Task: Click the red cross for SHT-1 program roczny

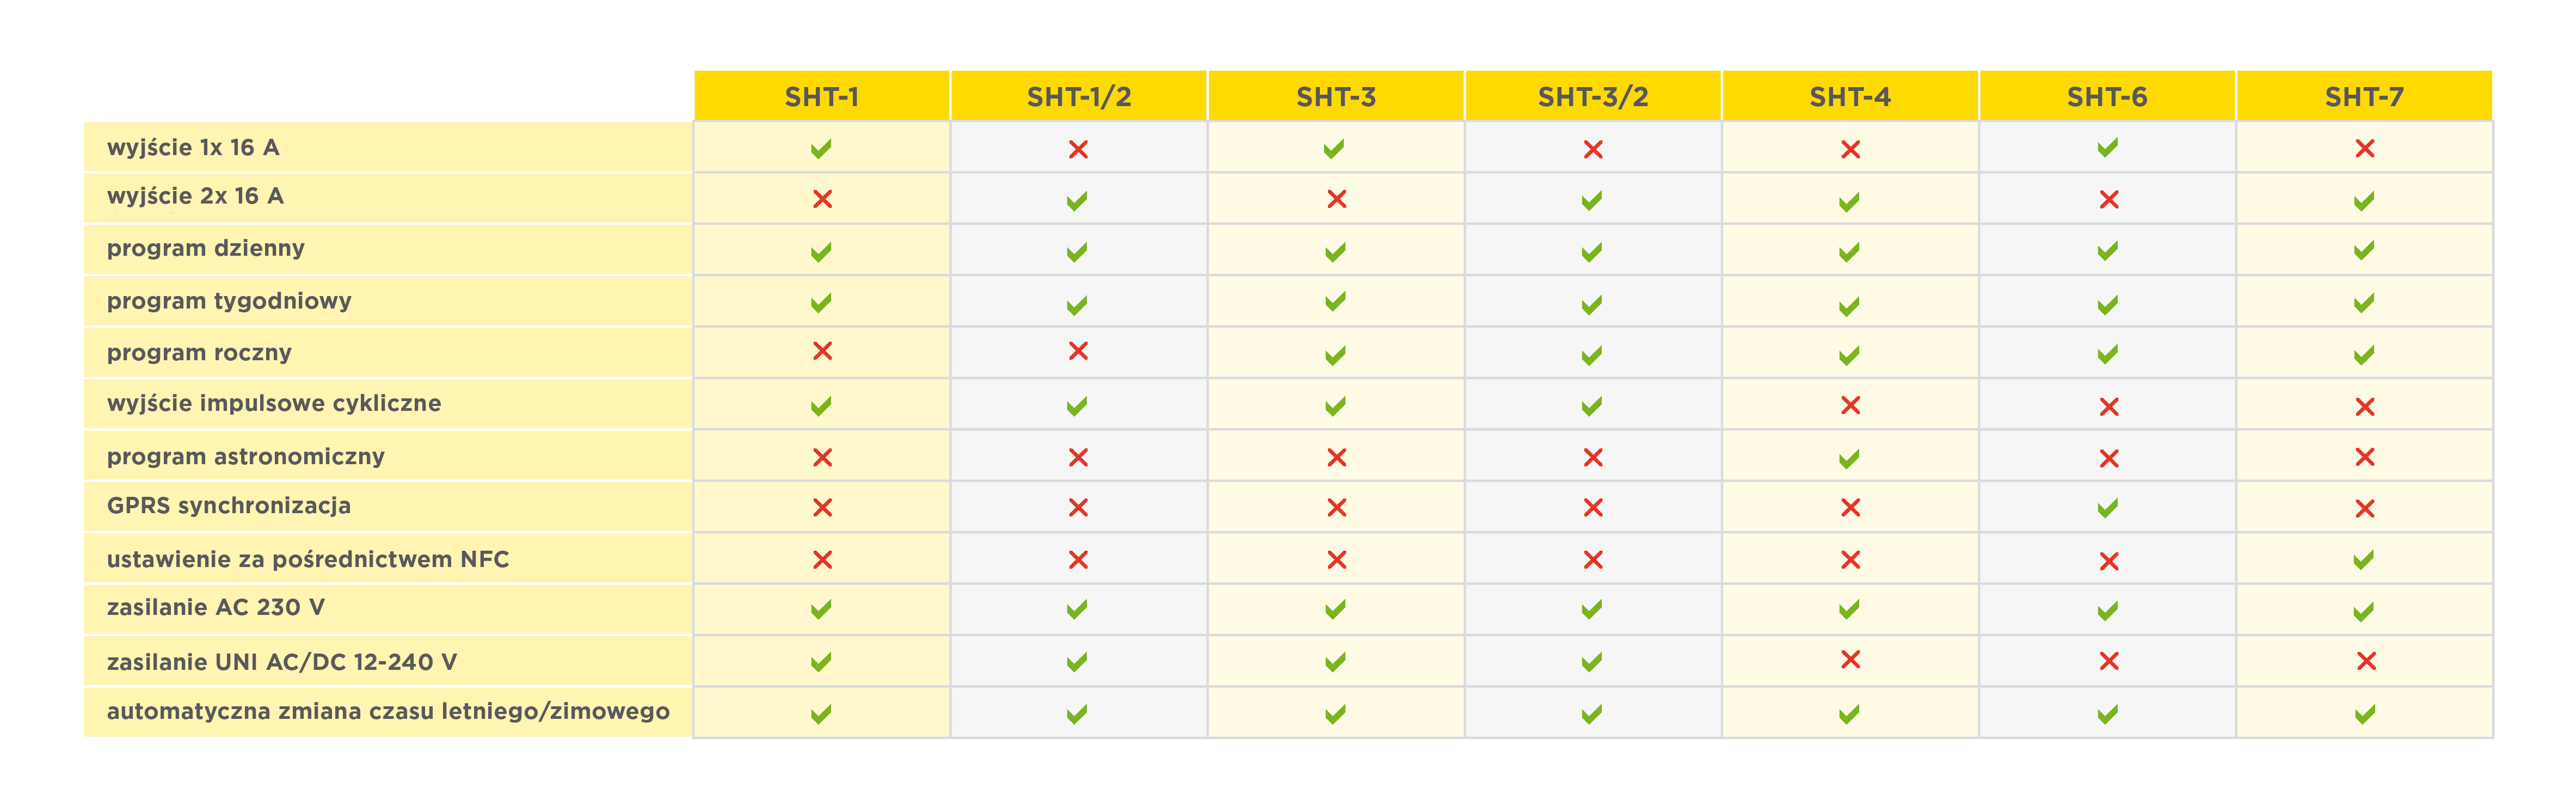Action: [x=822, y=351]
